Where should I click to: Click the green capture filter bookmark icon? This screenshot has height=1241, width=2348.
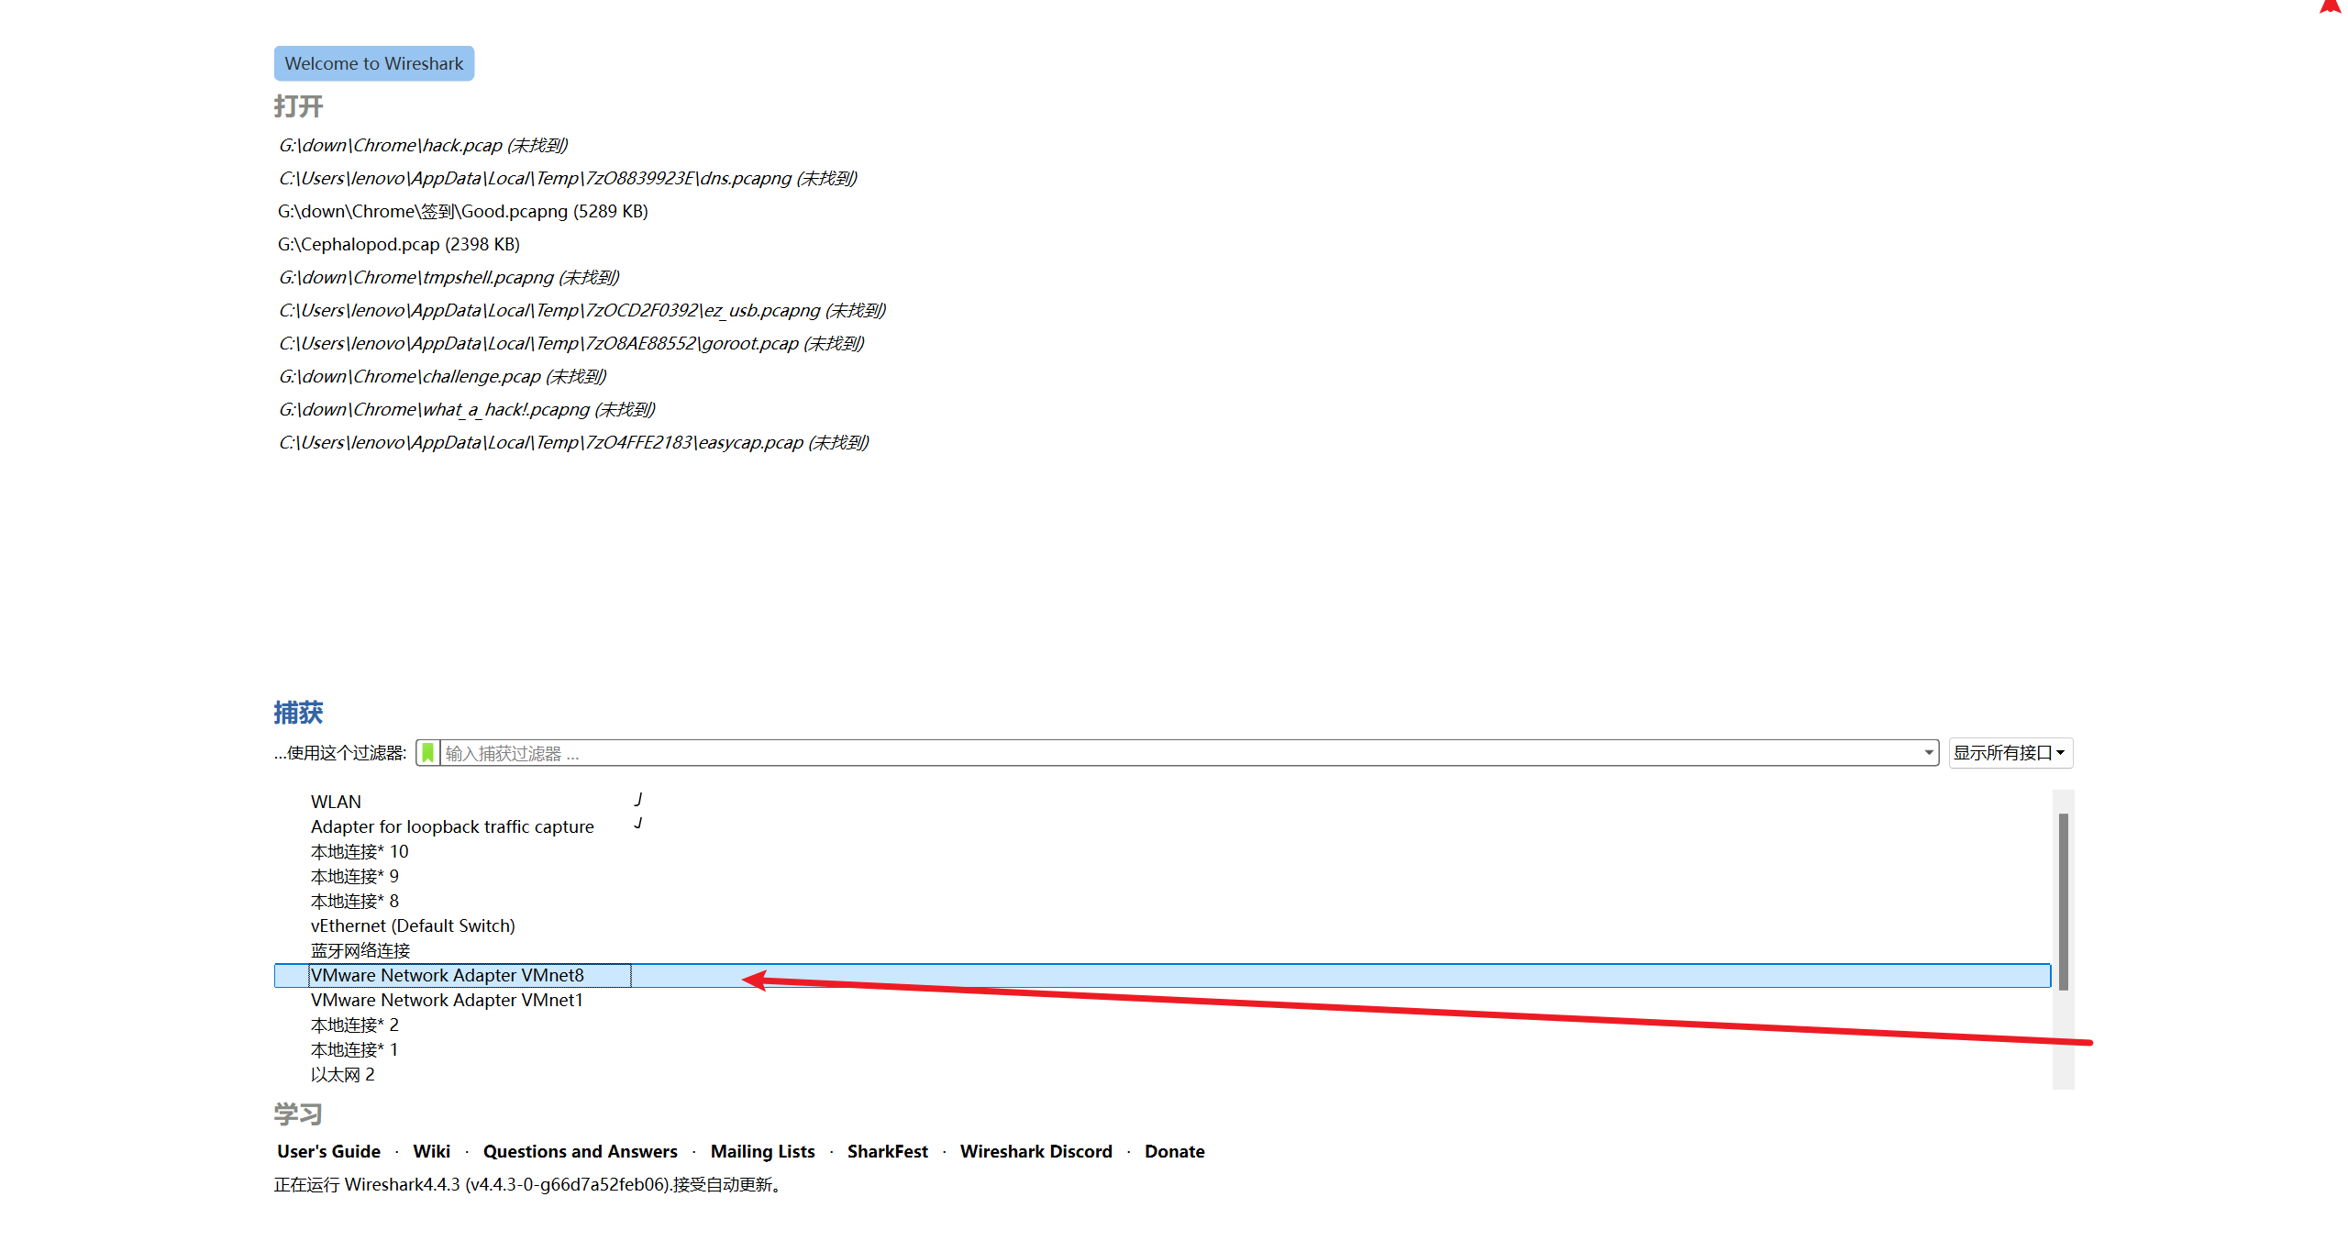click(x=427, y=753)
